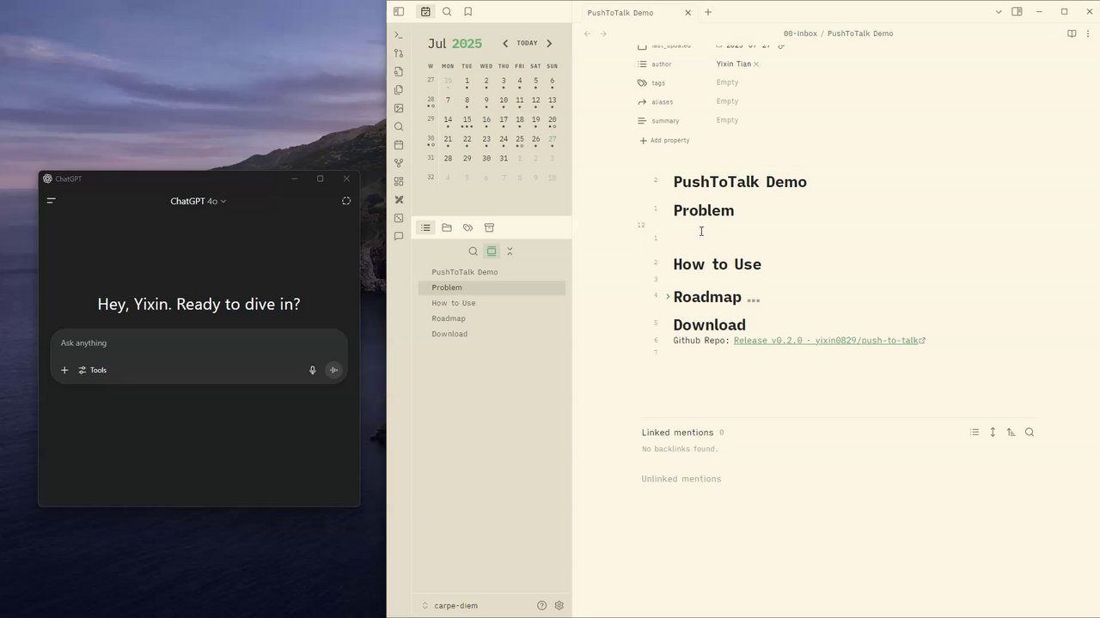Viewport: 1100px width, 618px height.
Task: Click the pencil-ruler ribbon icon
Action: tap(399, 200)
